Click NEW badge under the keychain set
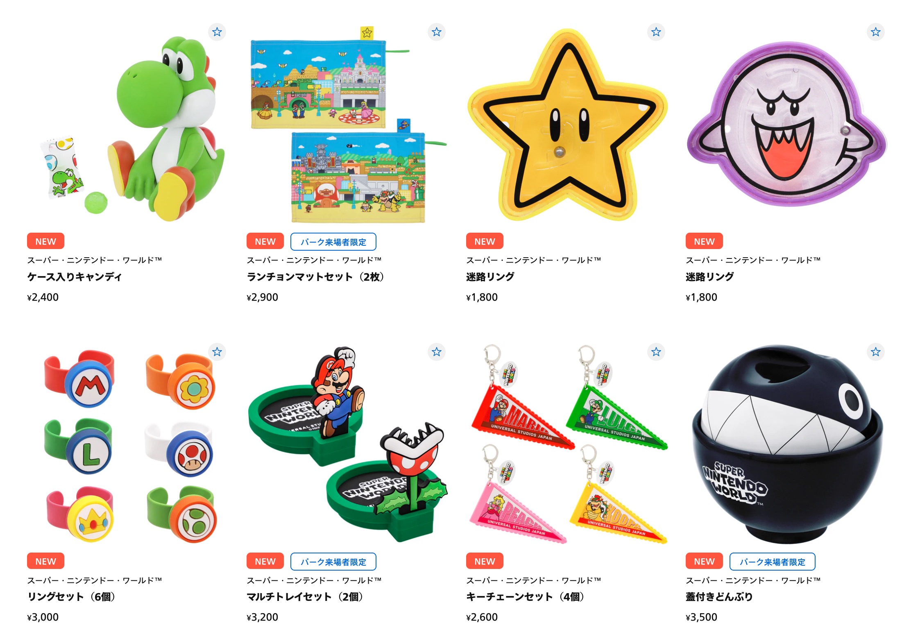The height and width of the screenshot is (639, 920). click(485, 561)
